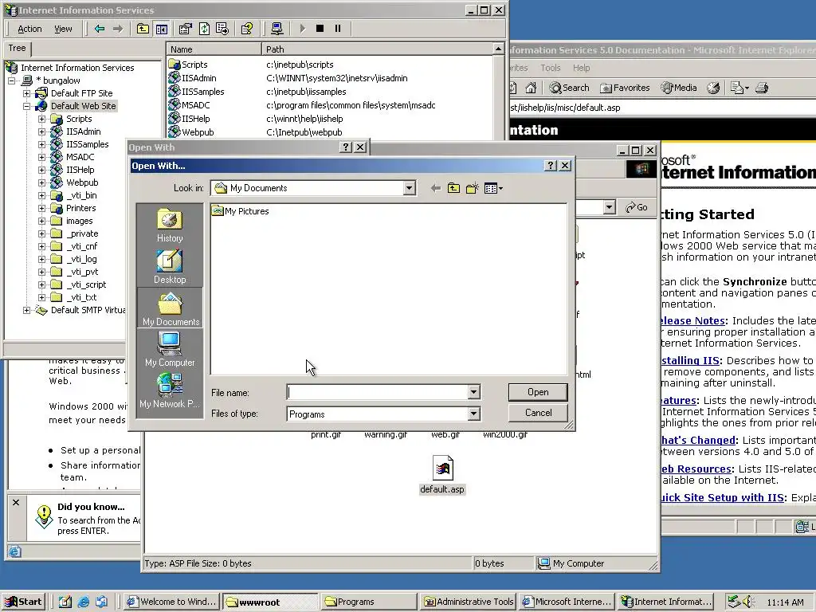Expand the Default FTP Site node
This screenshot has height=612, width=816.
(x=26, y=94)
